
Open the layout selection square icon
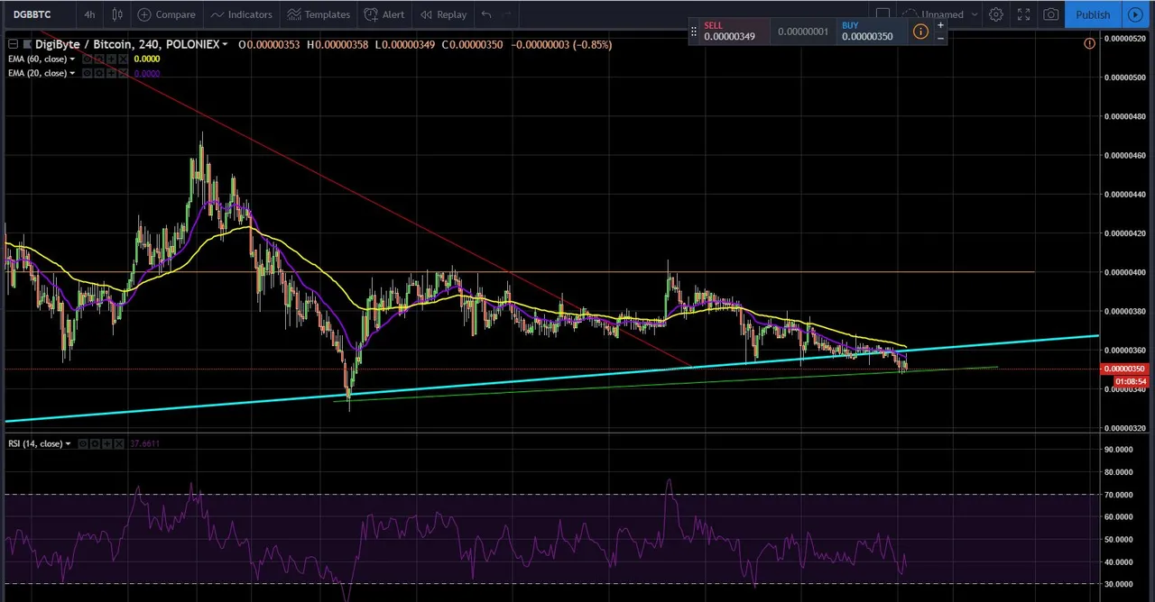pos(882,14)
